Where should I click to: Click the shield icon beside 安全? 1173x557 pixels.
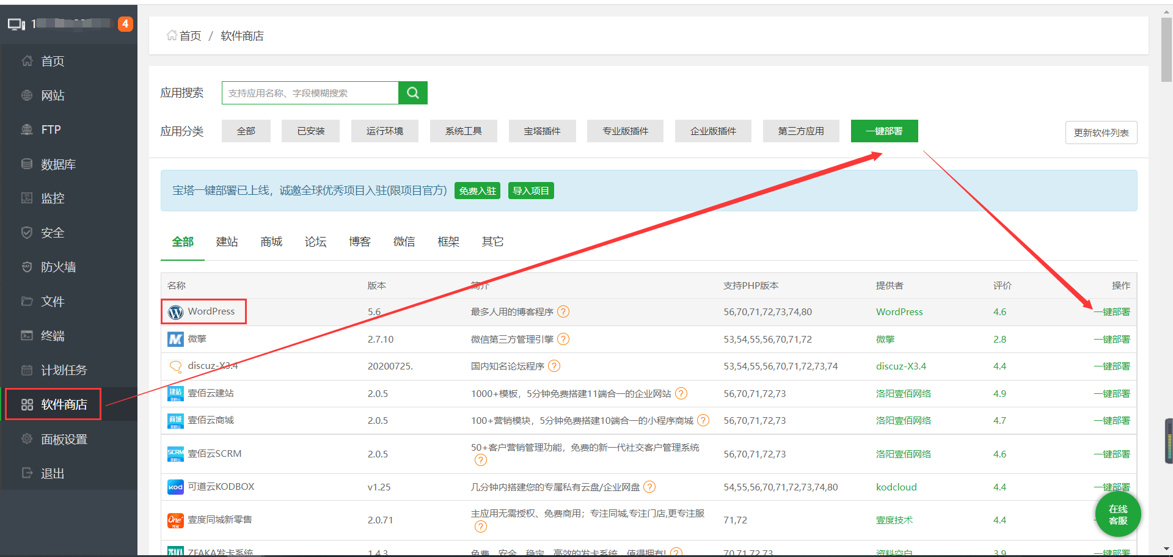pos(27,233)
